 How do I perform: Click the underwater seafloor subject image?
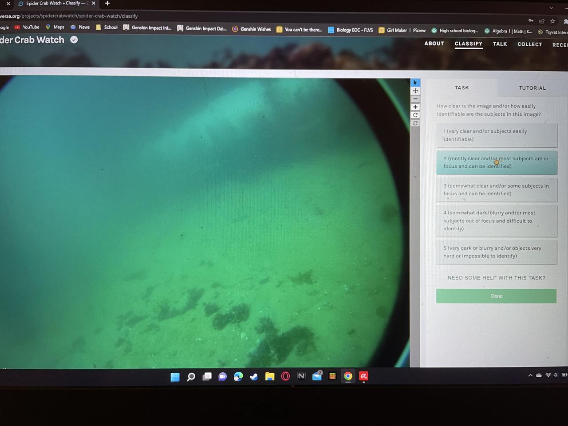click(204, 222)
